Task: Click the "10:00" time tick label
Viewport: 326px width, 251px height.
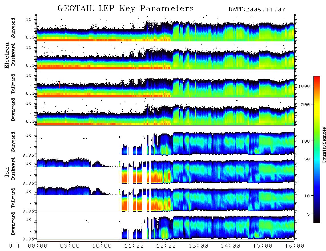Action: 102,246
